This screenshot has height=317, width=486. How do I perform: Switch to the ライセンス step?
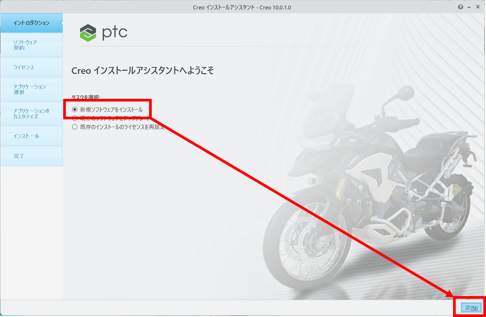tap(31, 67)
